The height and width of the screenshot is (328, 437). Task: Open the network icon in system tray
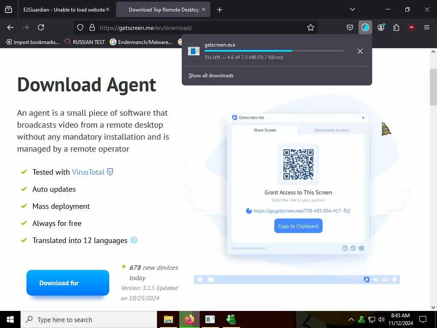pyautogui.click(x=372, y=319)
